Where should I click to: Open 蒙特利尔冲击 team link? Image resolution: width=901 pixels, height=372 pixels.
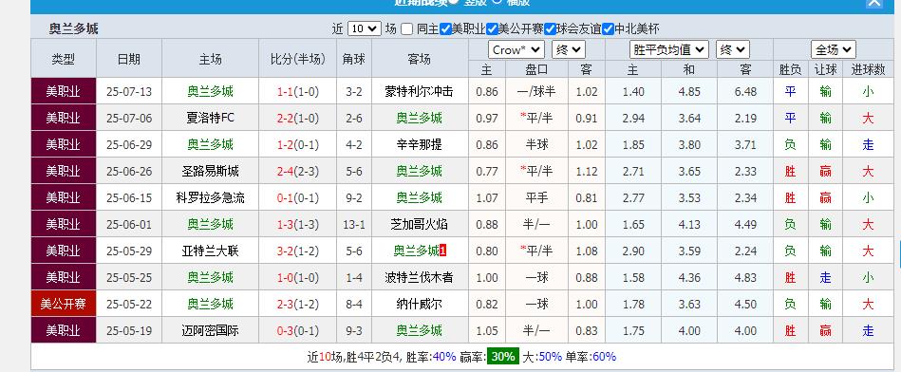(420, 91)
